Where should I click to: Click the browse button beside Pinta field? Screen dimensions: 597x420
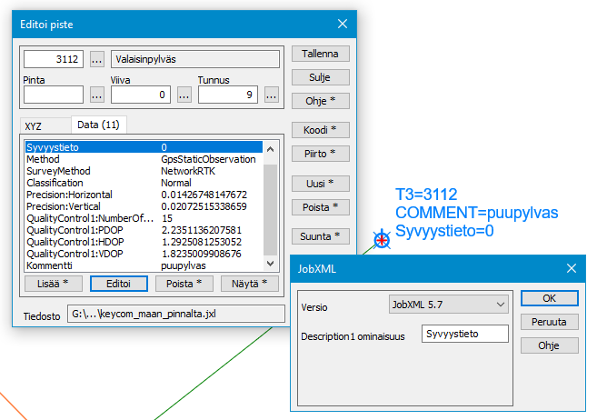97,95
